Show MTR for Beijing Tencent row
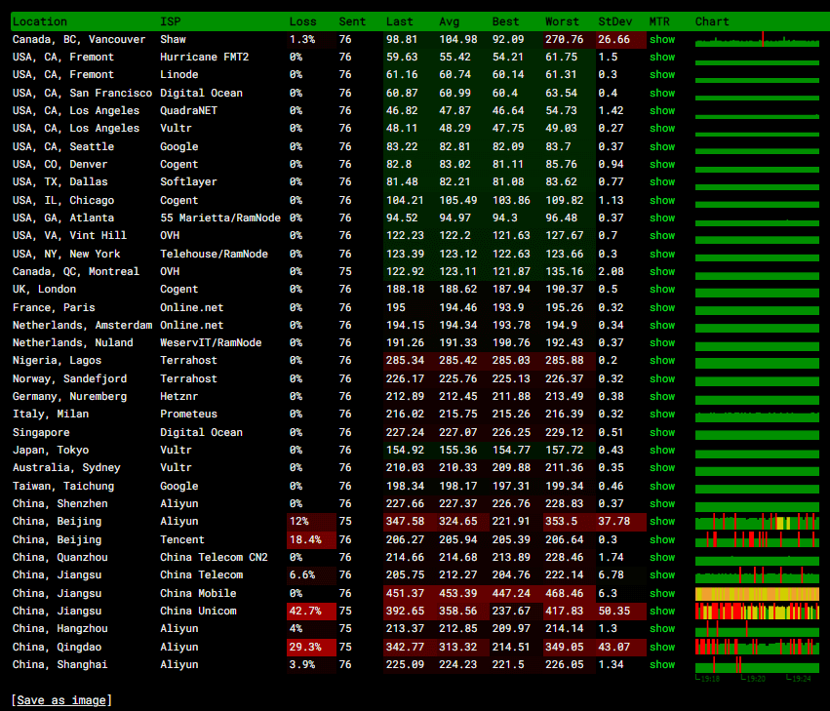This screenshot has height=711, width=830. [662, 539]
